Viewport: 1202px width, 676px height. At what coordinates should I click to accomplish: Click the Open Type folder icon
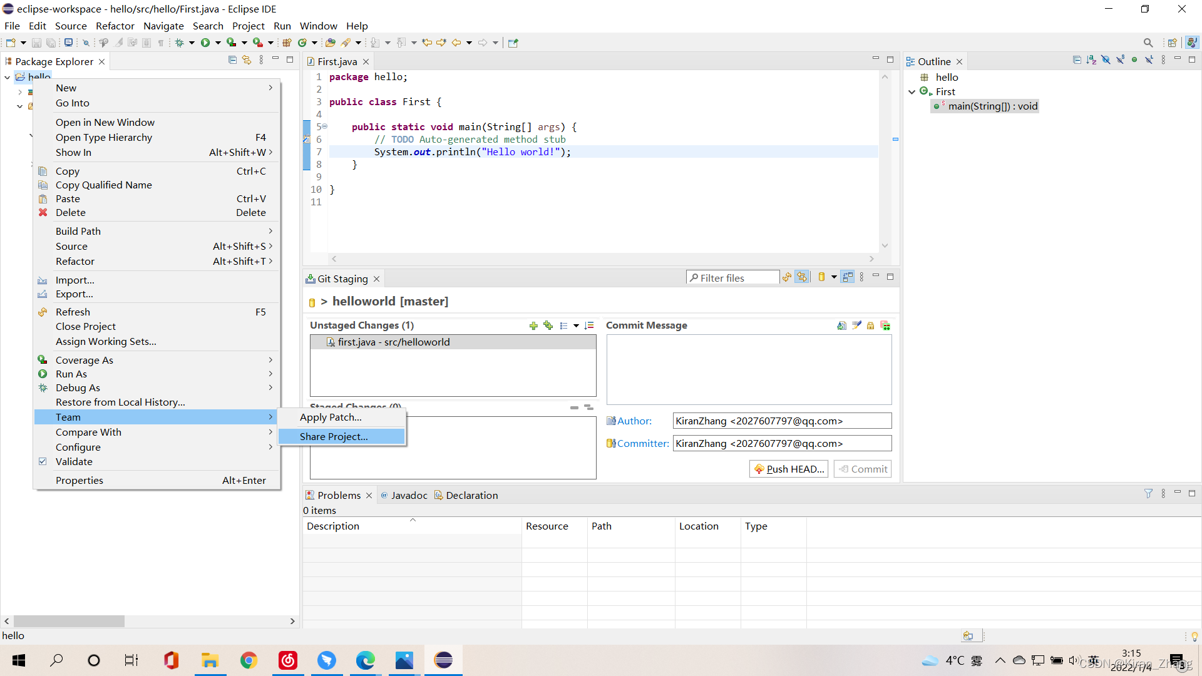[x=331, y=43]
